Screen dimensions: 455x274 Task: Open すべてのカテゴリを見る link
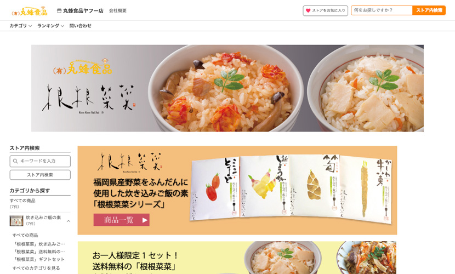click(36, 268)
